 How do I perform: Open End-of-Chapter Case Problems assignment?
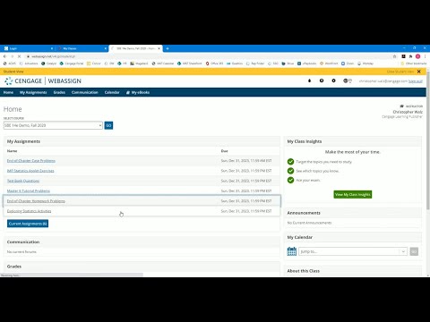coord(31,161)
